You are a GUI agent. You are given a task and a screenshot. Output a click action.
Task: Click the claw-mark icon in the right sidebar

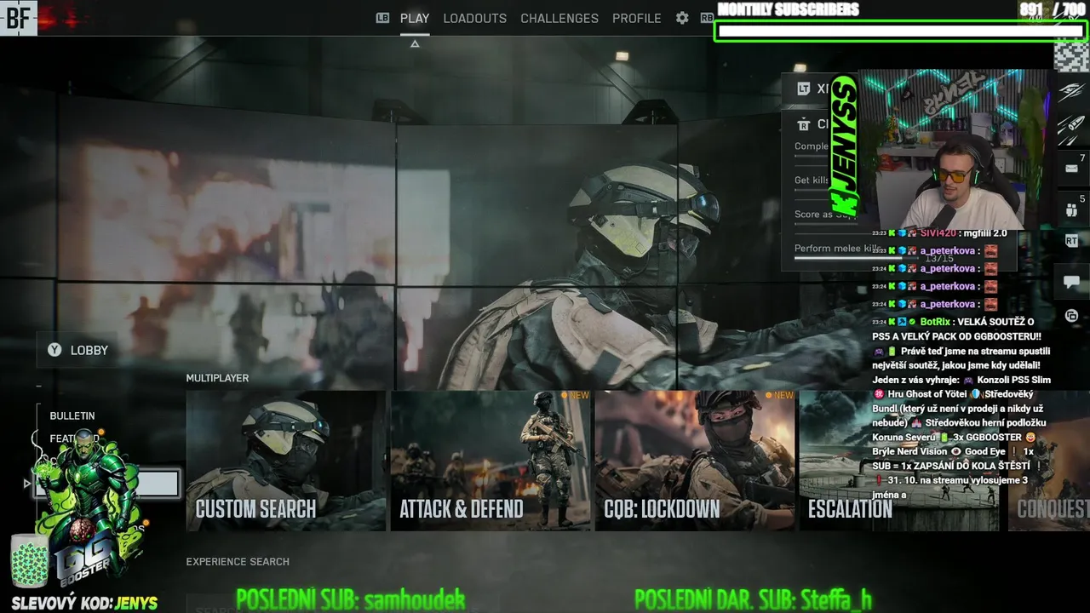tap(1071, 91)
